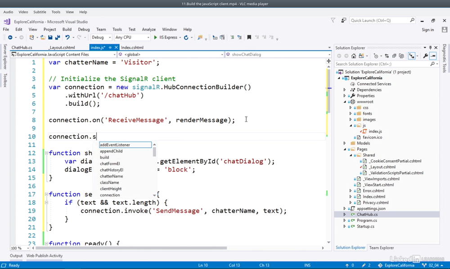
Task: Click the Sign in link
Action: (x=427, y=30)
